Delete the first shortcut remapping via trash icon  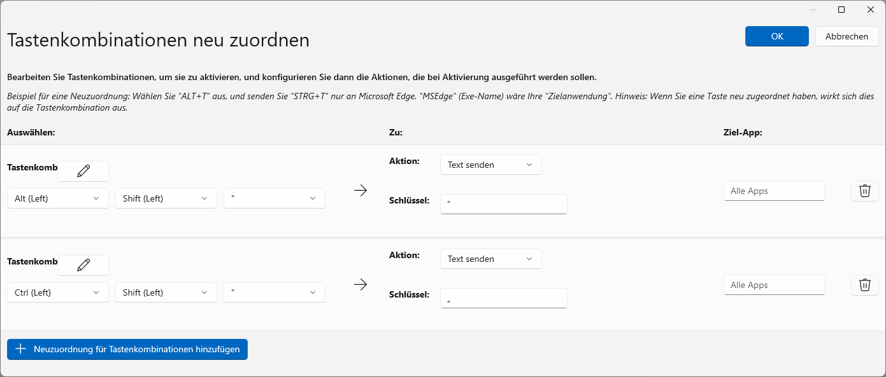[x=864, y=191]
